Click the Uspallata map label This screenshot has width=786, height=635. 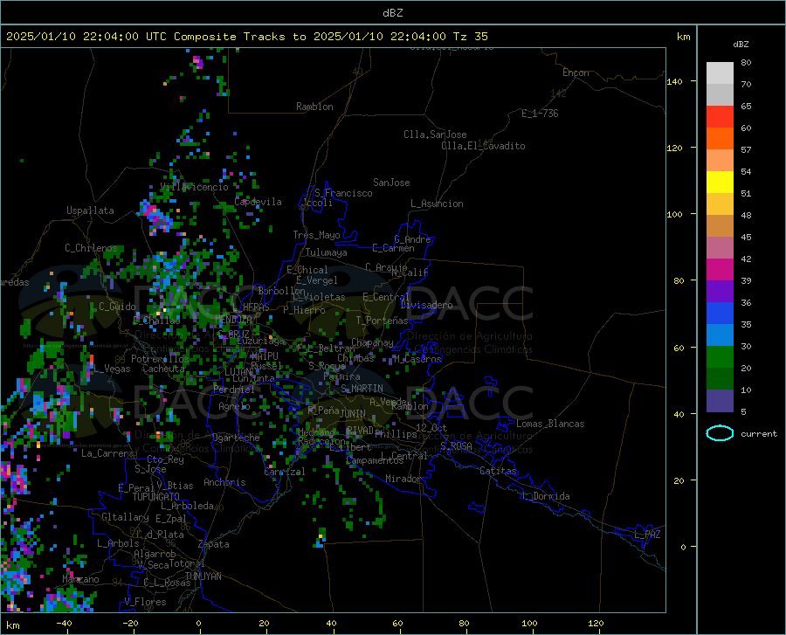tap(90, 211)
